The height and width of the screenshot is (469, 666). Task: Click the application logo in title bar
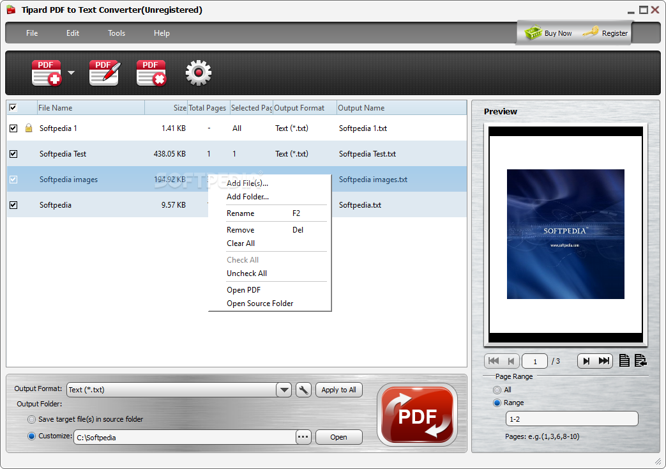point(11,10)
